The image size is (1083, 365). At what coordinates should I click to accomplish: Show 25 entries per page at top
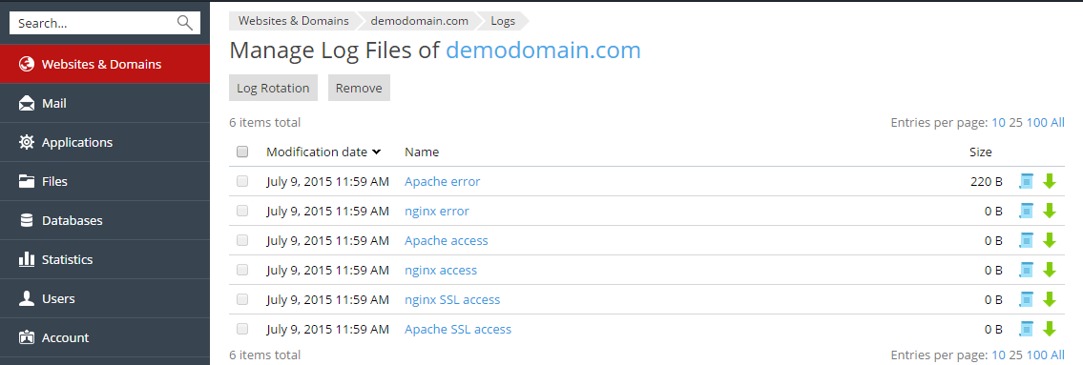1015,123
